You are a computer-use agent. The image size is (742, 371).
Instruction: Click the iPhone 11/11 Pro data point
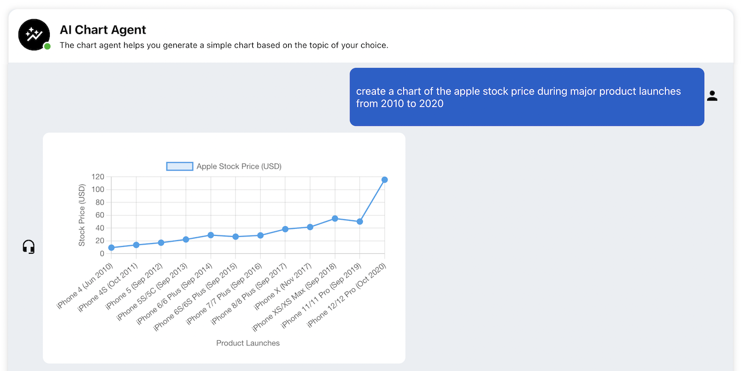(359, 221)
